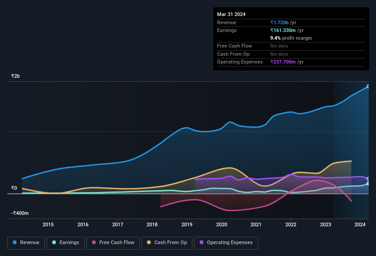Click the -₹400m y-axis label
The height and width of the screenshot is (256, 376).
(x=20, y=213)
